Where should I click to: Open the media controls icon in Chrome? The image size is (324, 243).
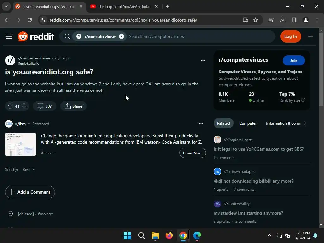(x=271, y=20)
